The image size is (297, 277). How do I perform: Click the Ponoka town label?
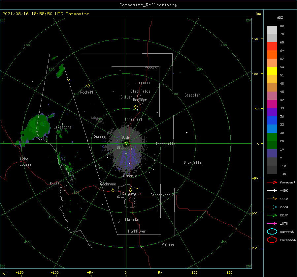click(150, 68)
